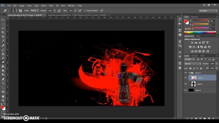Select the Brush tool
The width and height of the screenshot is (219, 123).
click(3, 50)
